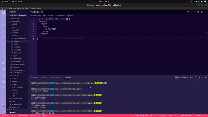Screen dimensions: 208x117
Task: Open healthcheck.tsx in the explorer
Action: [x=19, y=38]
